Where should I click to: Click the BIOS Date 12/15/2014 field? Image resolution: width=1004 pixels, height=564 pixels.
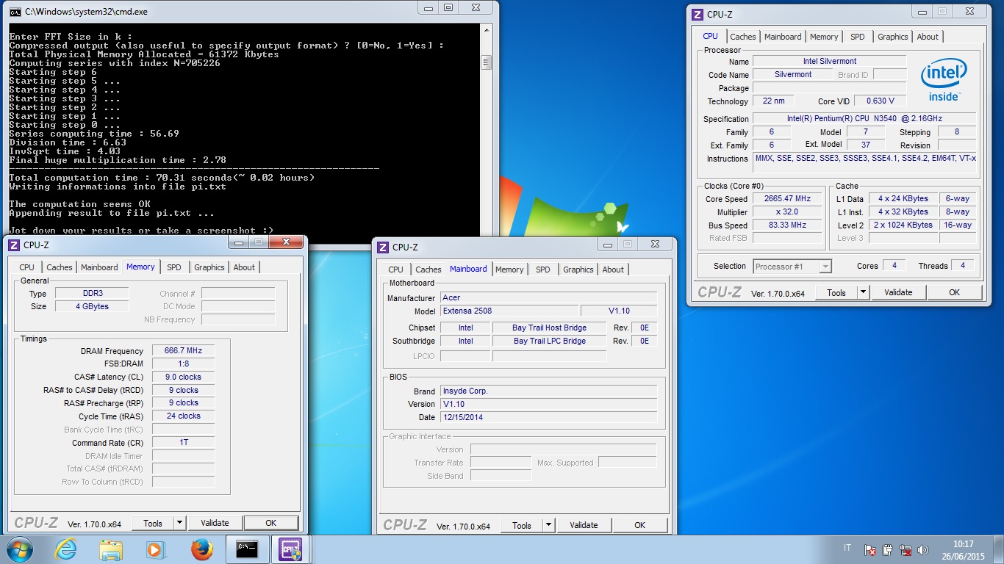coord(548,417)
